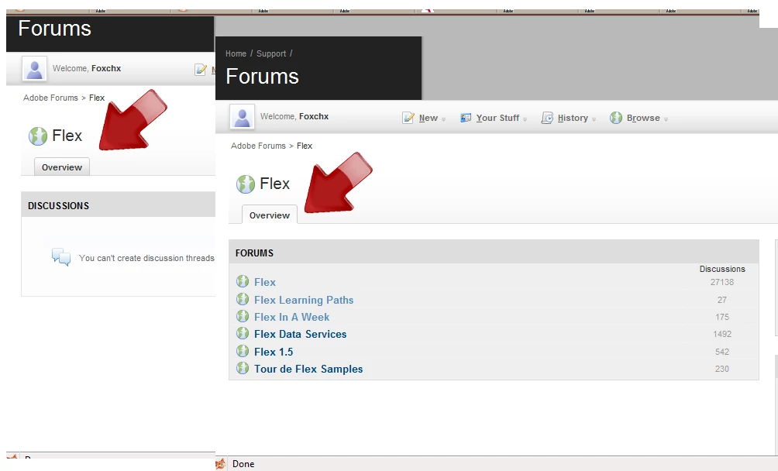Go to Home breadcrumb in front window header
This screenshot has width=778, height=471.
point(236,53)
